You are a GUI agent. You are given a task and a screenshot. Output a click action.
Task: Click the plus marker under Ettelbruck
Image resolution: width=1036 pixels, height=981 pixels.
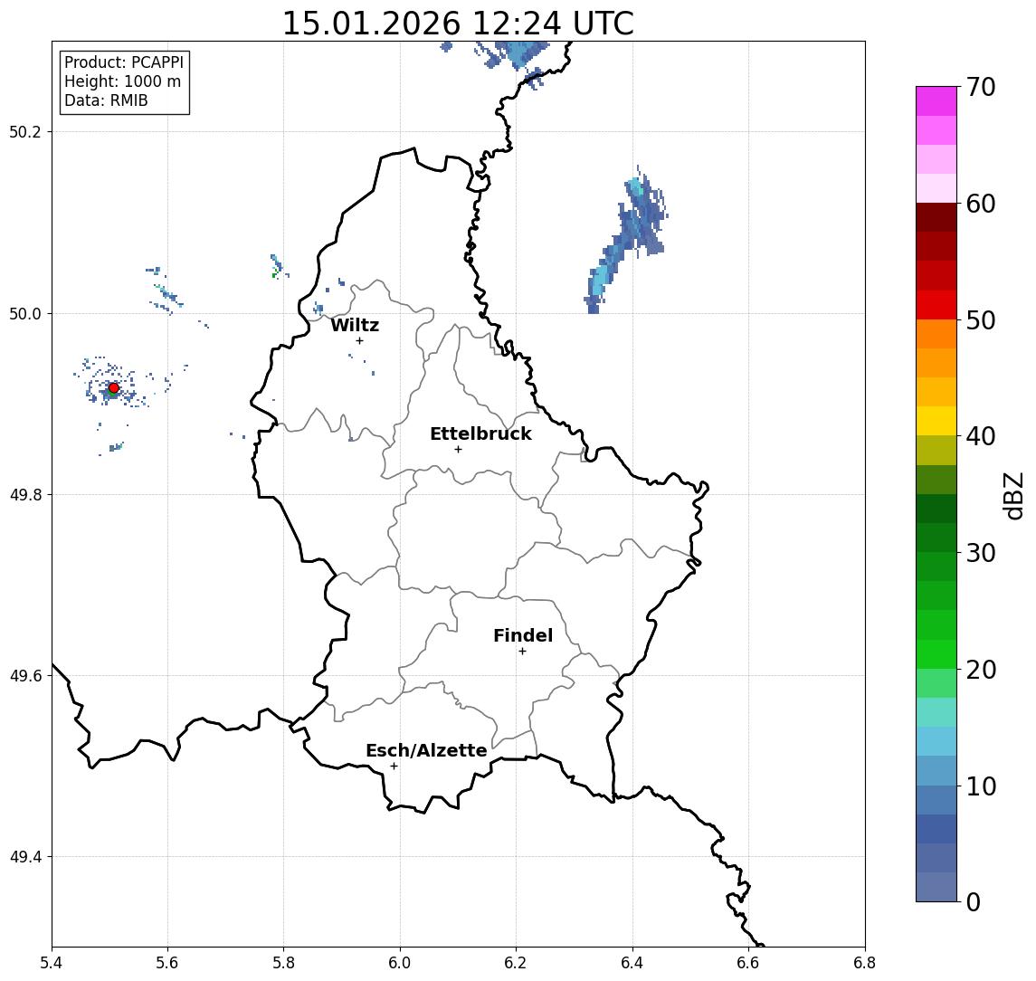(x=458, y=450)
